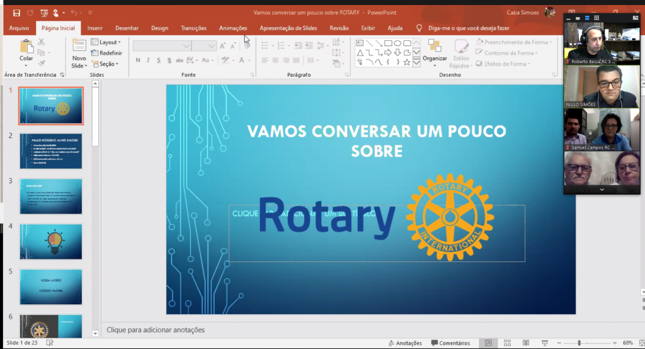Toggle the Anotações notes pane
This screenshot has width=645, height=349.
coord(405,343)
